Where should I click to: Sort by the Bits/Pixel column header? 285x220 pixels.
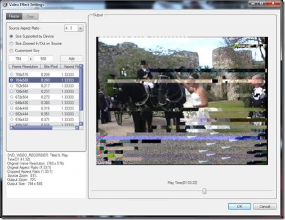point(51,66)
